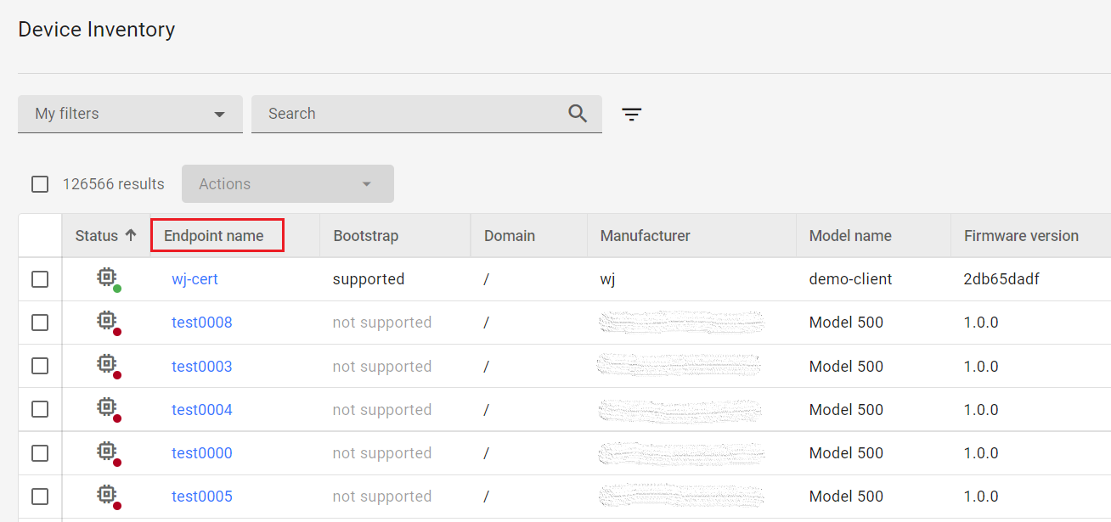Click the search magnifier icon
The image size is (1111, 522).
[578, 114]
